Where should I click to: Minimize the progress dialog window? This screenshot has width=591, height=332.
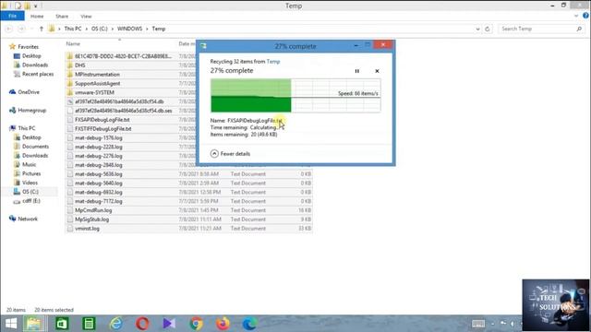(356, 45)
